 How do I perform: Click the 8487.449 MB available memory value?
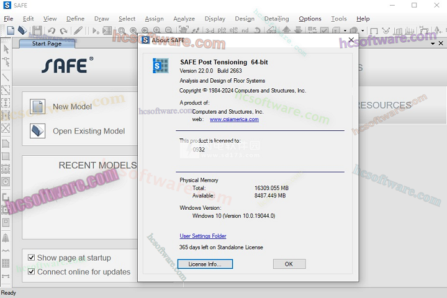click(270, 196)
